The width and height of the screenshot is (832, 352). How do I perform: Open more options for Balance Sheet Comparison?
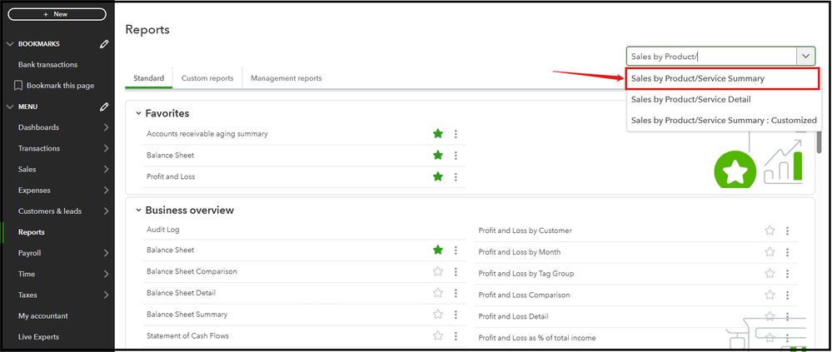click(x=456, y=271)
